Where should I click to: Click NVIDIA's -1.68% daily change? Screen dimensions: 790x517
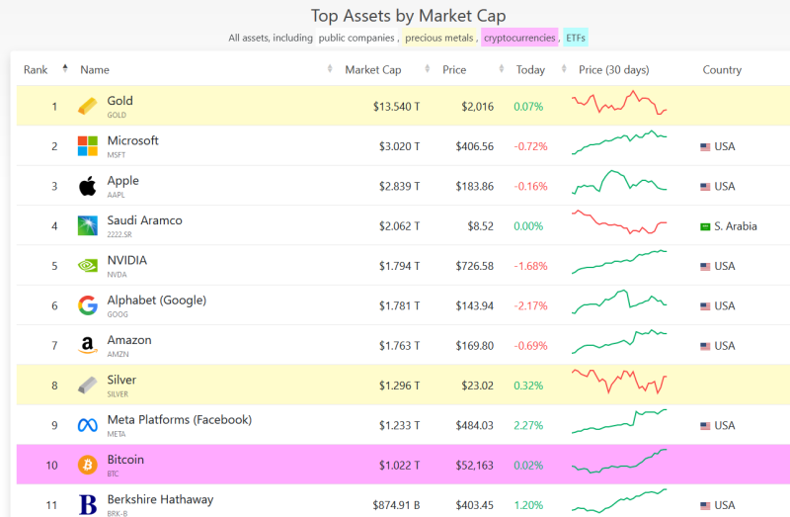coord(530,266)
